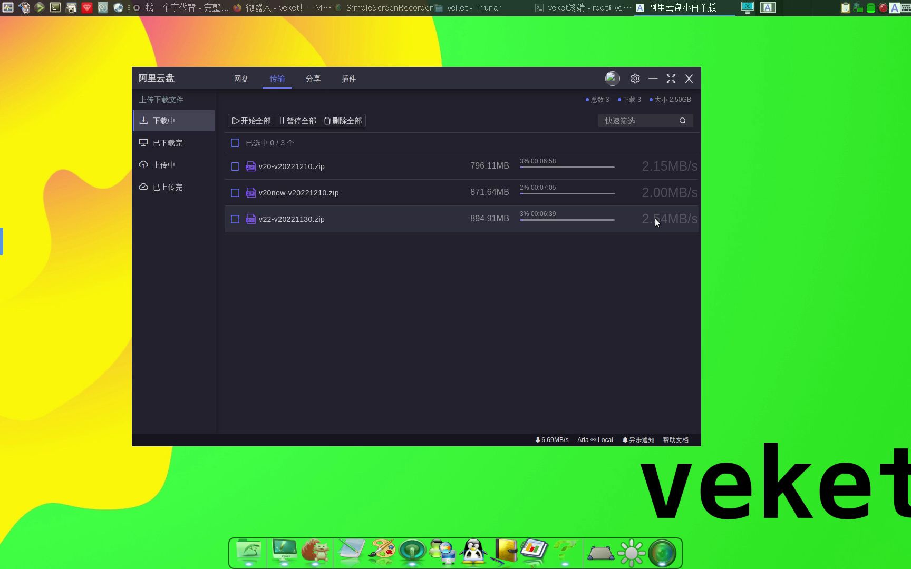The height and width of the screenshot is (569, 911).
Task: Switch to SimpleScreenRecorder taskbar window
Action: pos(383,8)
